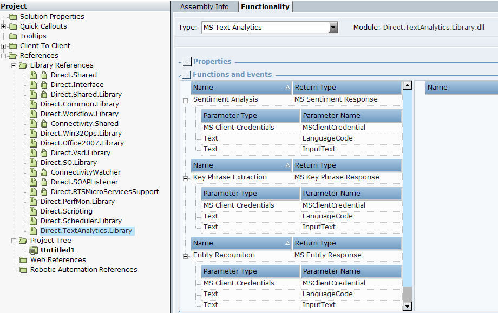Viewport: 498px width, 313px height.
Task: Click the lock icon beside Direct.Interface
Action: 44,85
